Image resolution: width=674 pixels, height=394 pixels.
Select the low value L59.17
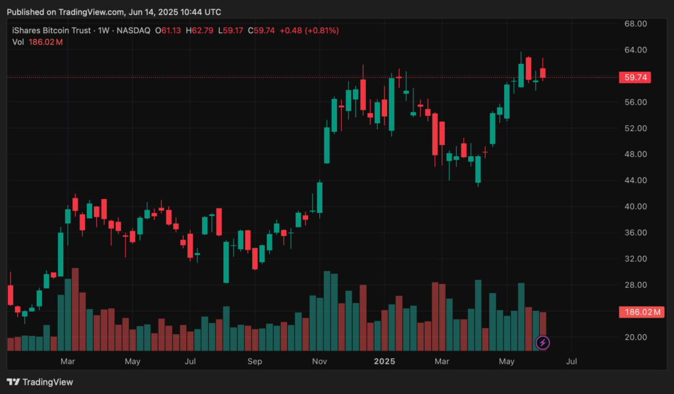(x=231, y=30)
